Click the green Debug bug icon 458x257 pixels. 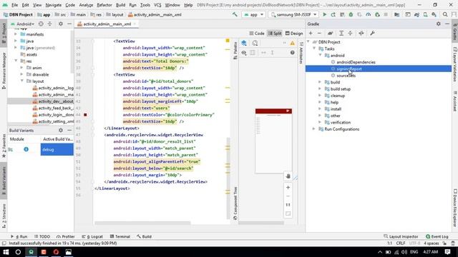[x=351, y=14]
